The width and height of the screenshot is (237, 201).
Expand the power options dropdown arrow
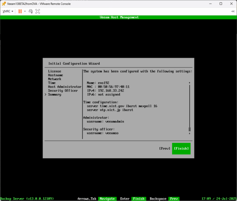coord(25,11)
